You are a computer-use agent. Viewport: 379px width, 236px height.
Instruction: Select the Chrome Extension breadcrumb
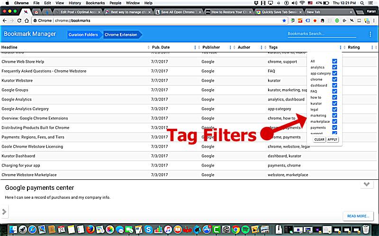point(121,34)
